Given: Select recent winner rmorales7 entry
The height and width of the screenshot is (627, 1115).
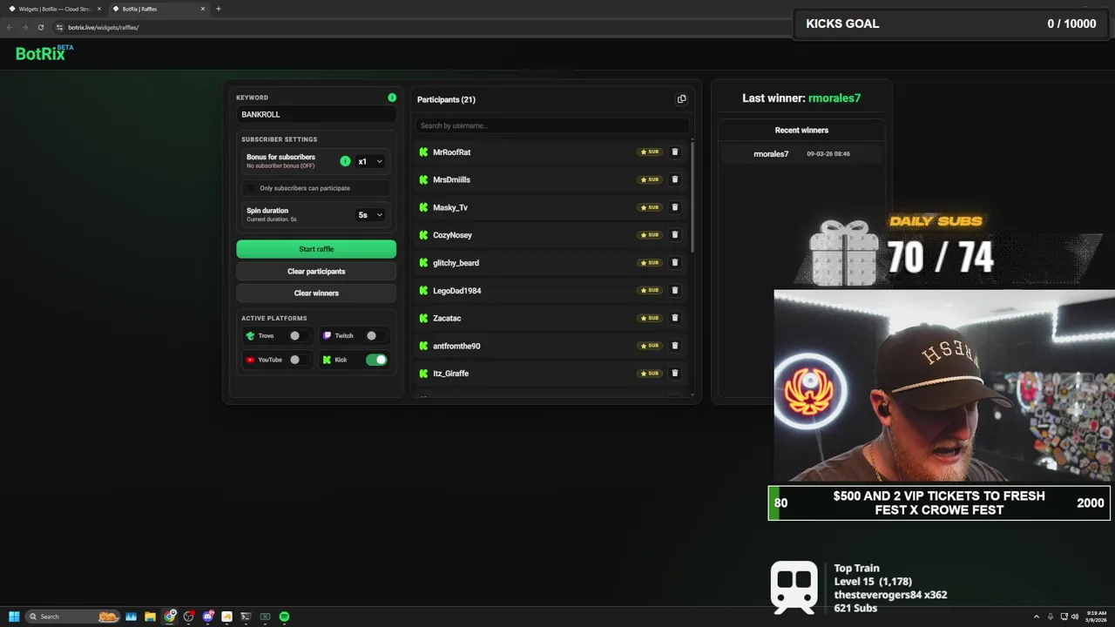Looking at the screenshot, I should click(x=801, y=153).
